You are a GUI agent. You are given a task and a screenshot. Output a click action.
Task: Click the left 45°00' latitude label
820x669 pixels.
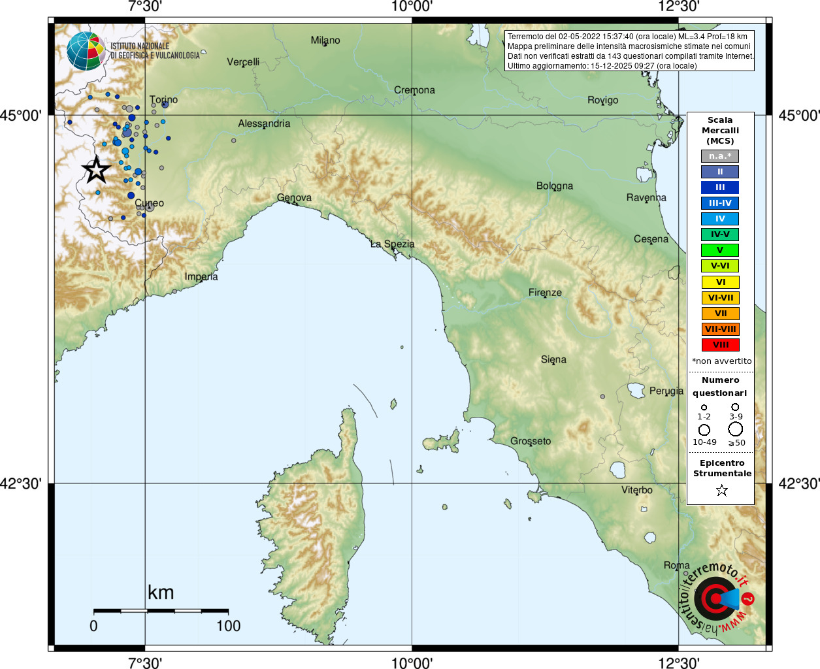coord(21,116)
